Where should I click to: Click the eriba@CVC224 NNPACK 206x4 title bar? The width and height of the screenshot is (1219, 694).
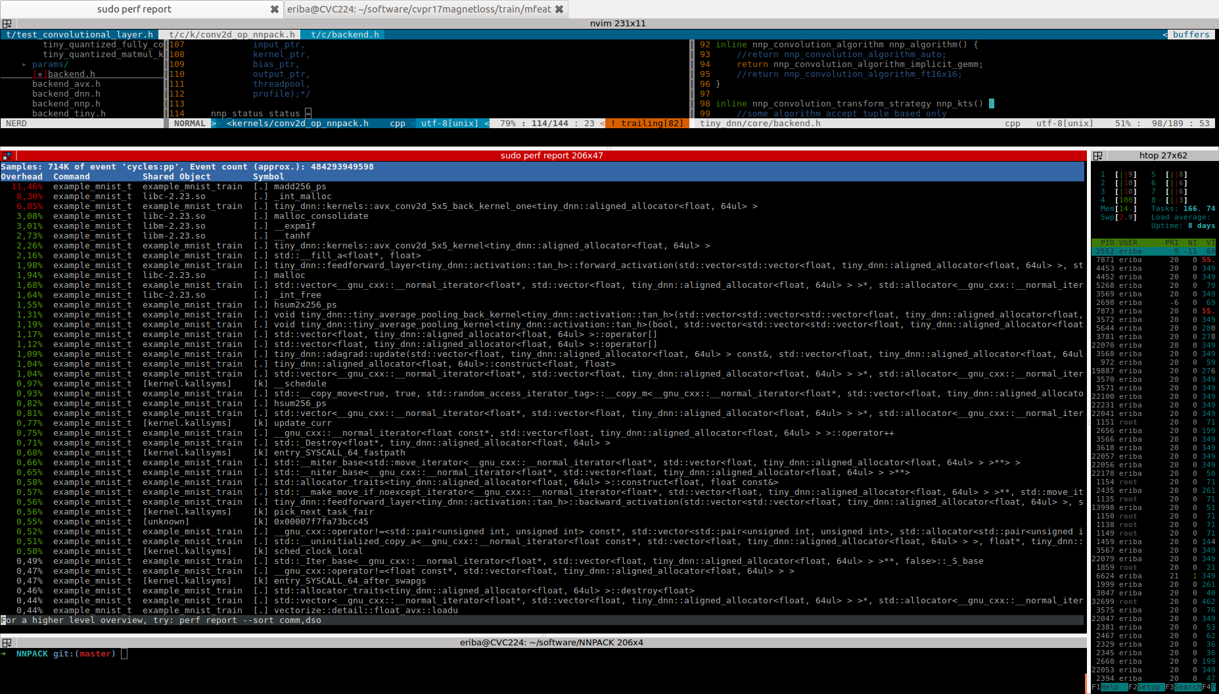[x=551, y=643]
